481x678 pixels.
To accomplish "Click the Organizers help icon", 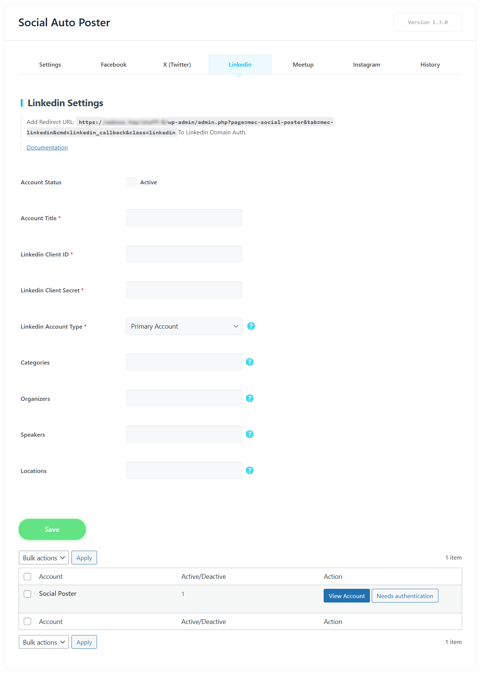I will click(x=250, y=398).
